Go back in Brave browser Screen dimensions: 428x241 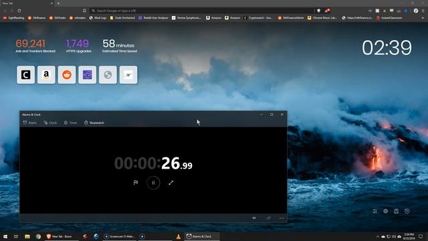[x=5, y=11]
